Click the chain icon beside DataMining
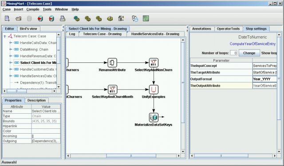The image size is (284, 166). pos(16,49)
